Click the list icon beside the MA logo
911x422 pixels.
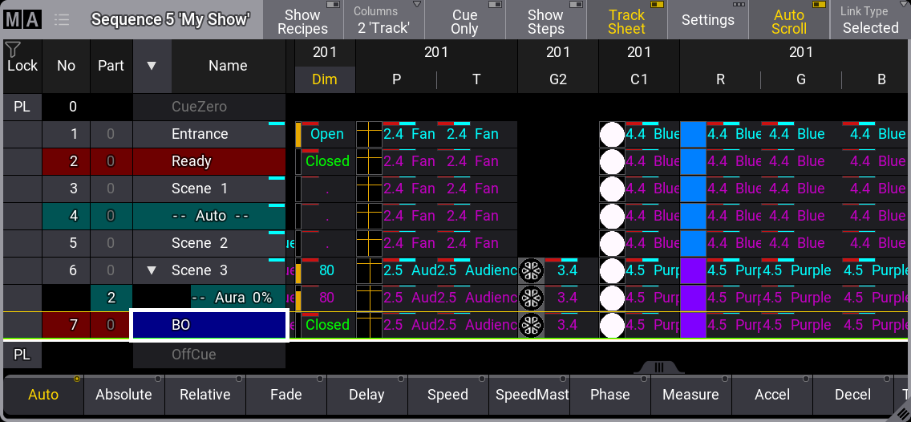click(62, 20)
